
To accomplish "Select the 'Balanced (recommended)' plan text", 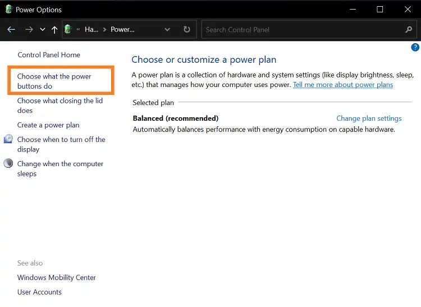I will [x=176, y=118].
